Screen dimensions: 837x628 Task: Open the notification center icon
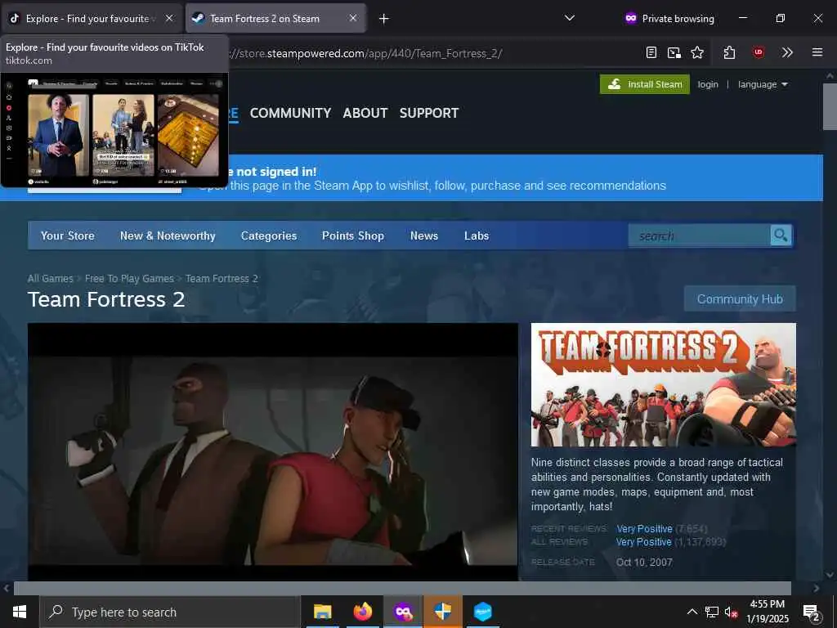point(812,612)
